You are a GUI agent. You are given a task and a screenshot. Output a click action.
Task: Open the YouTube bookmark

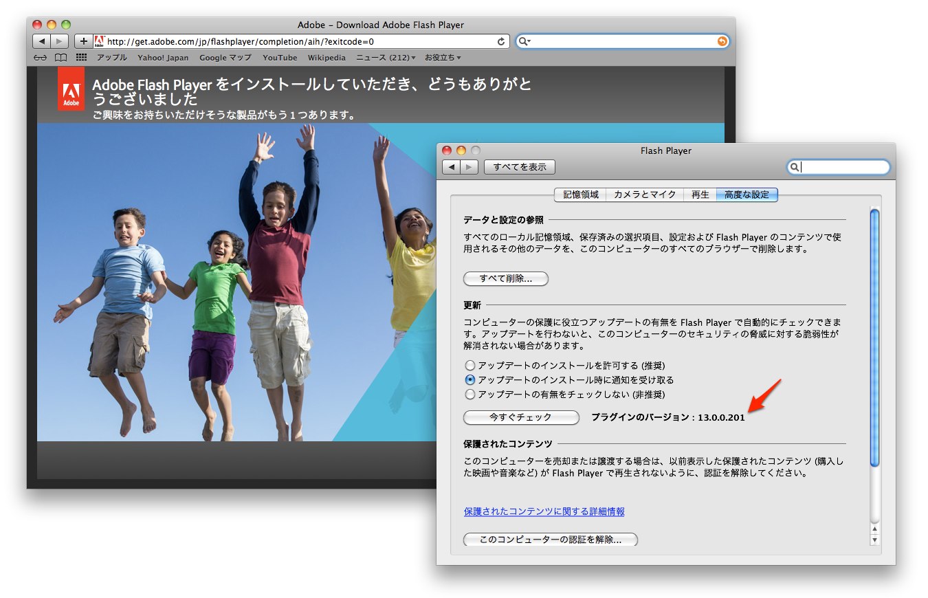coord(280,58)
